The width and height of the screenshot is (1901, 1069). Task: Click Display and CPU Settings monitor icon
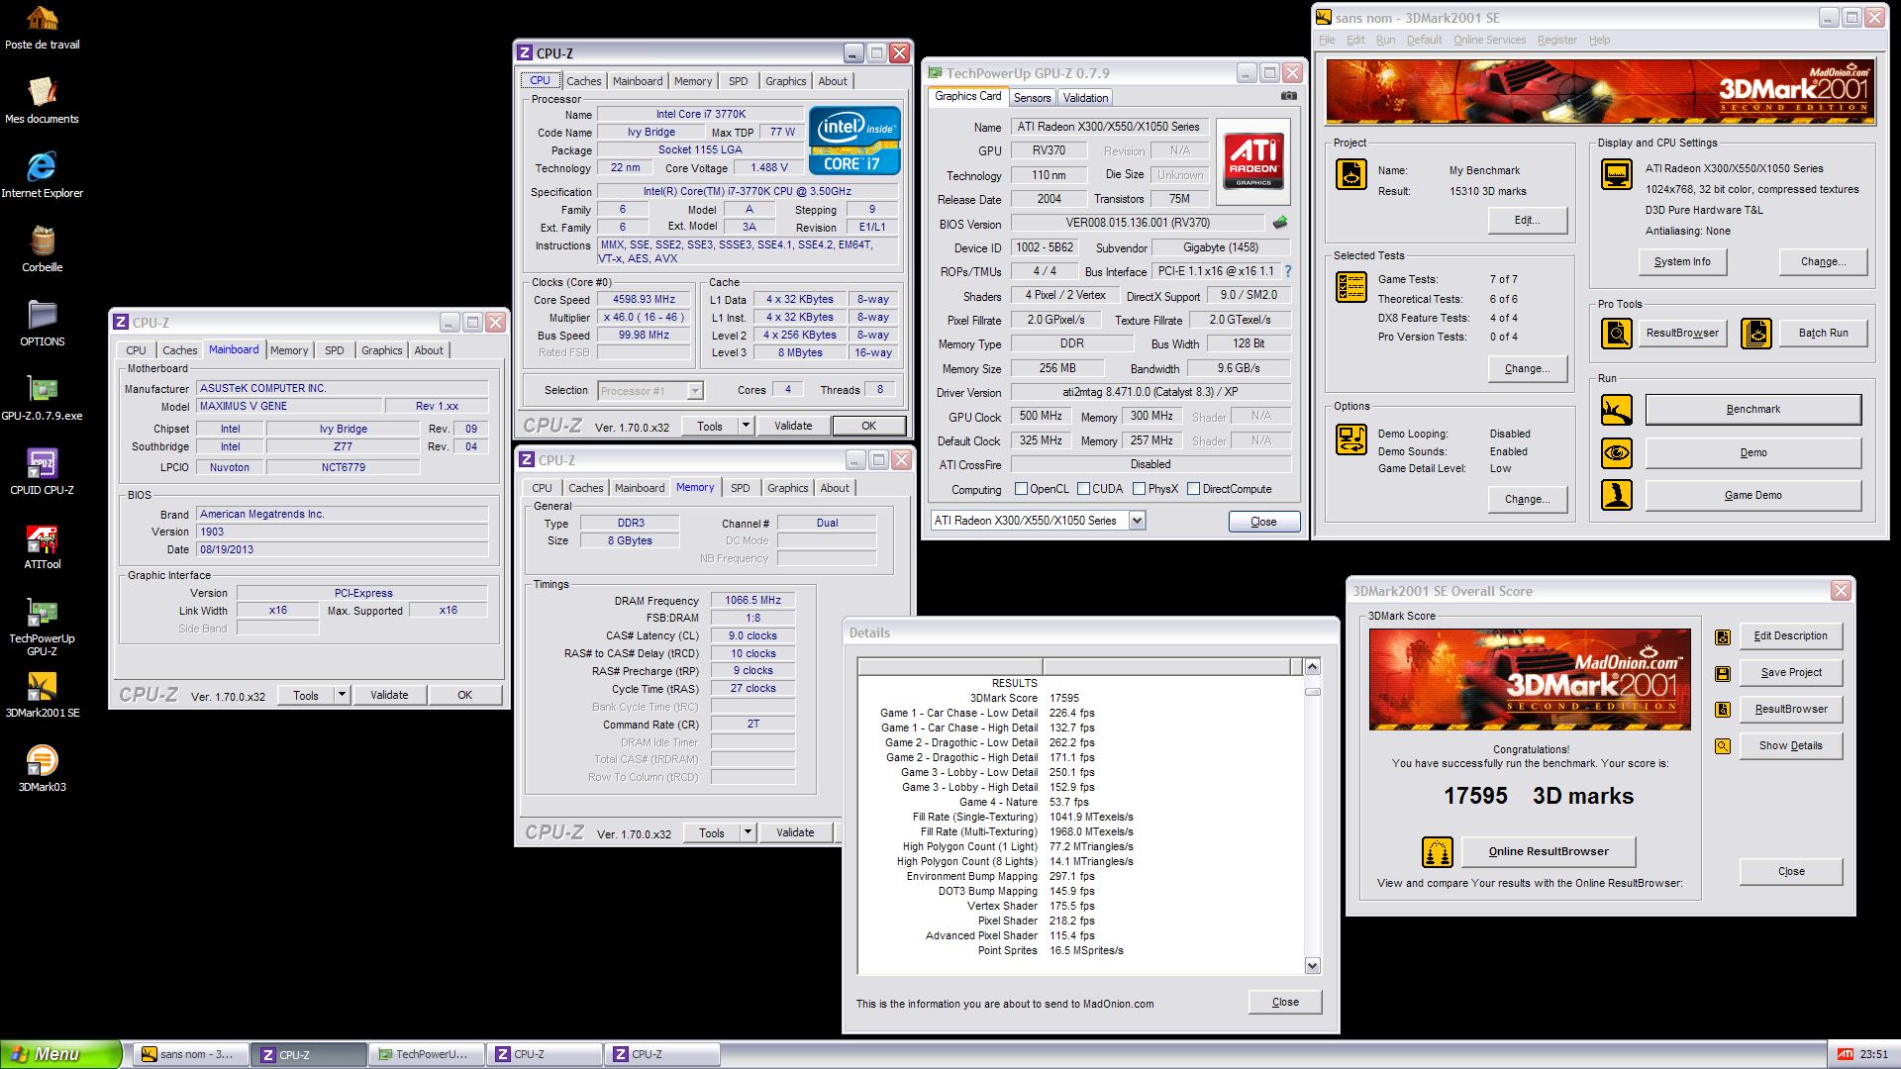click(1617, 174)
